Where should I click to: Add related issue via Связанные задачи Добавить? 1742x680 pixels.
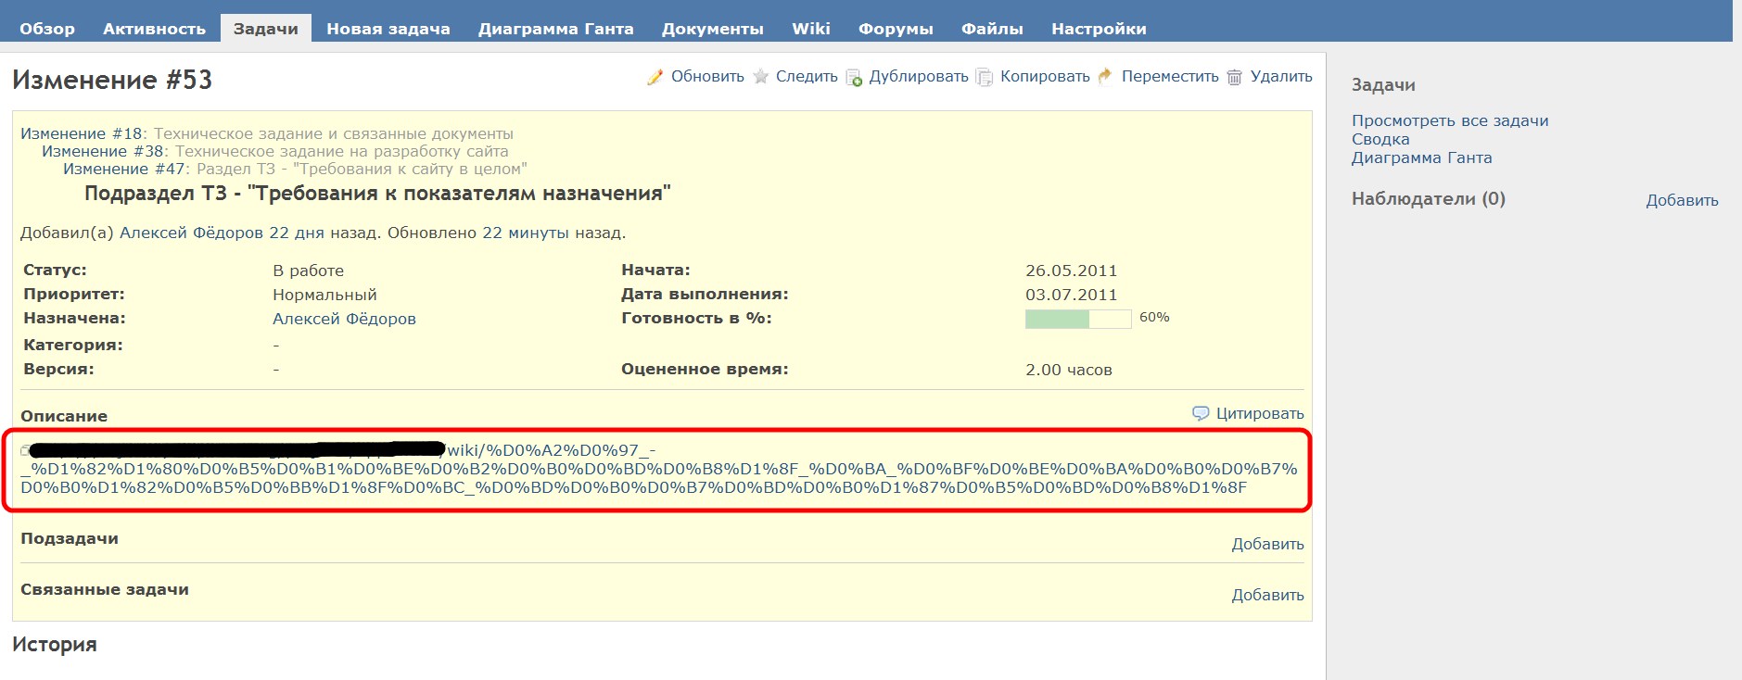click(x=1266, y=595)
